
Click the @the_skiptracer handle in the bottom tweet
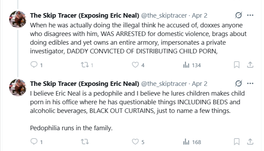pyautogui.click(x=165, y=84)
